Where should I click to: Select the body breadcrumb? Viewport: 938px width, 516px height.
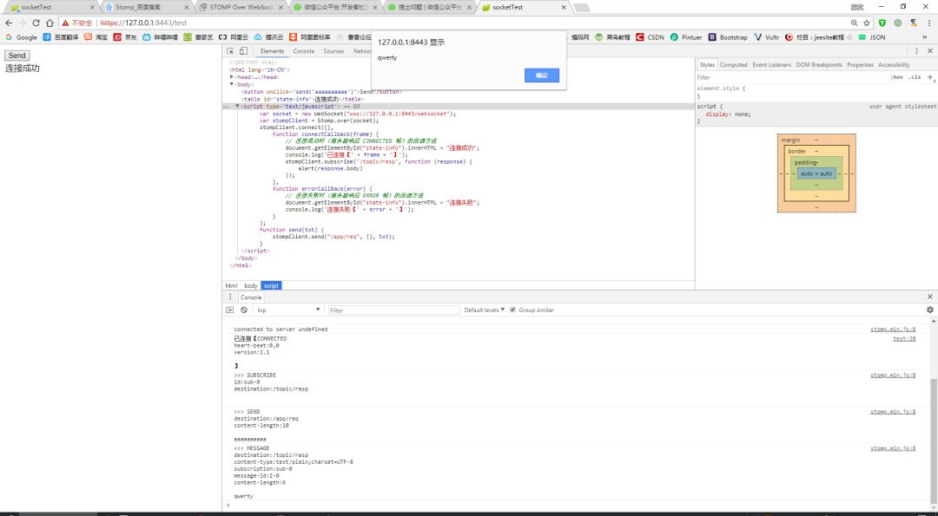[251, 286]
